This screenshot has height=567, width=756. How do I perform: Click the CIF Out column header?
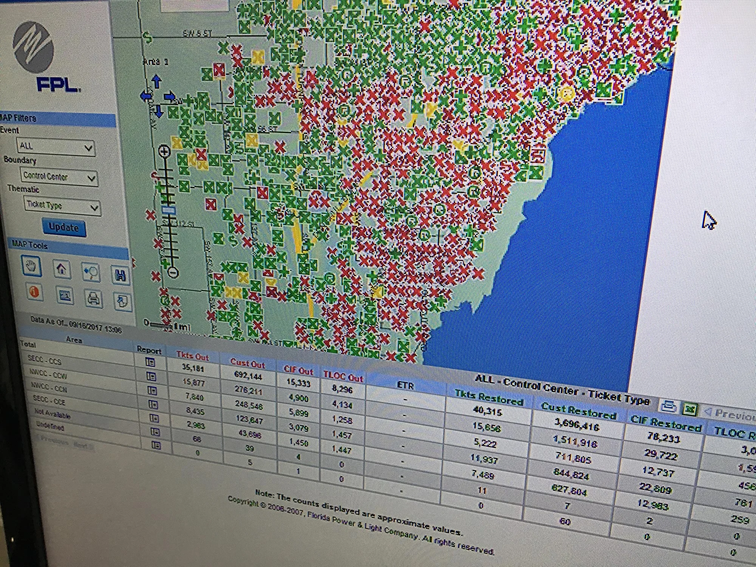tap(299, 370)
